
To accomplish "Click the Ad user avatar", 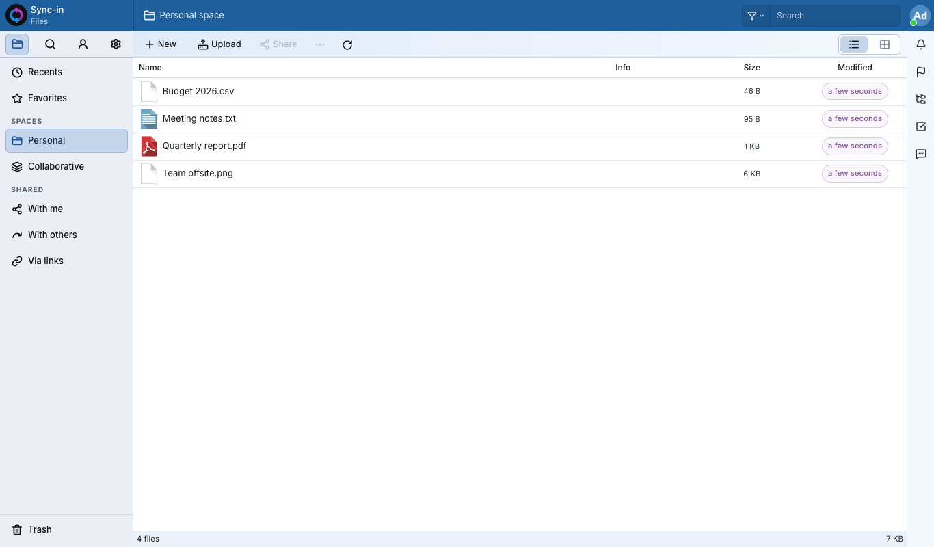I will 920,16.
